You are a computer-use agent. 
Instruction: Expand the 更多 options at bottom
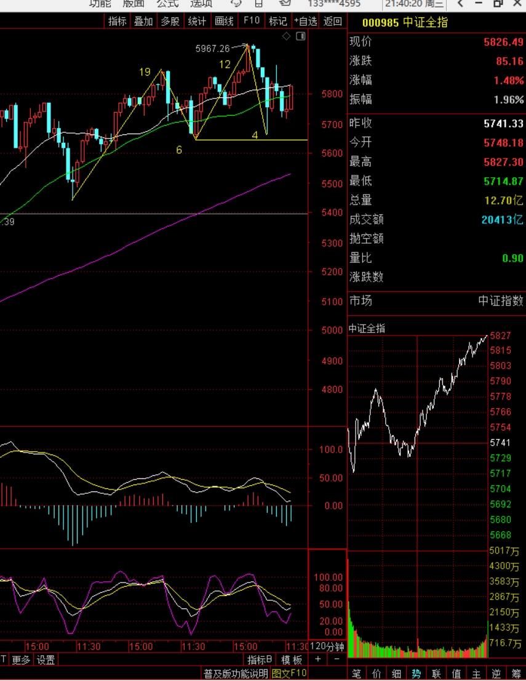click(21, 660)
